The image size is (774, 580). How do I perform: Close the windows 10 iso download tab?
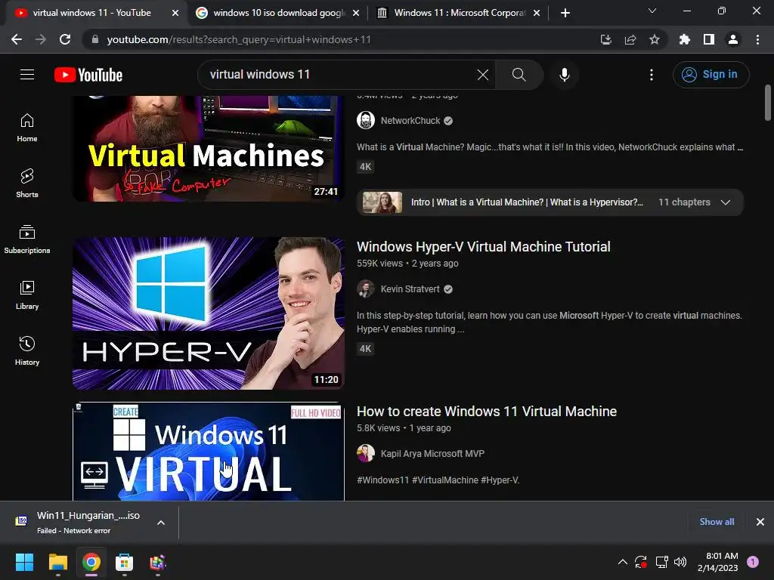point(356,14)
